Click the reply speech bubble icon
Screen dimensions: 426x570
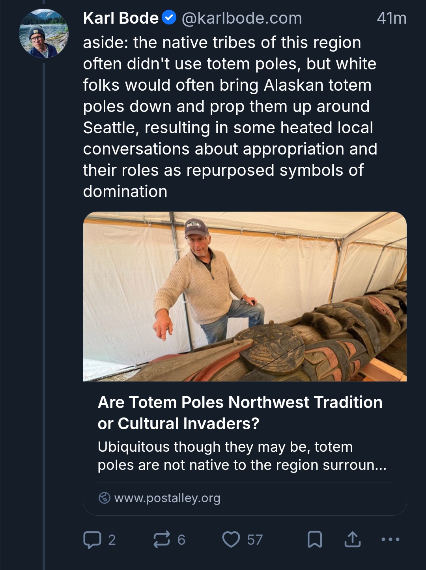pyautogui.click(x=92, y=540)
